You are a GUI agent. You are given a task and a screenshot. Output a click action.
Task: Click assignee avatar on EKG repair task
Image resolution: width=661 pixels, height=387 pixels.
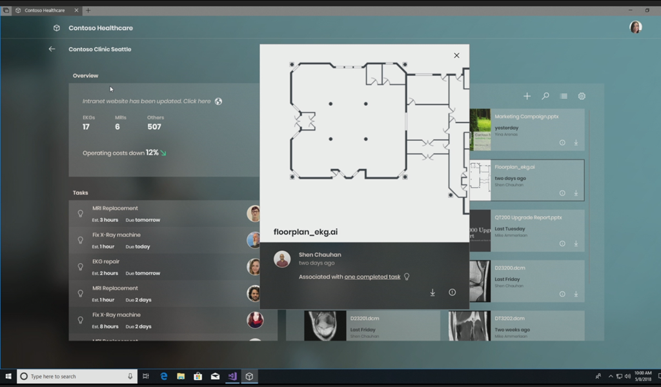[253, 267]
